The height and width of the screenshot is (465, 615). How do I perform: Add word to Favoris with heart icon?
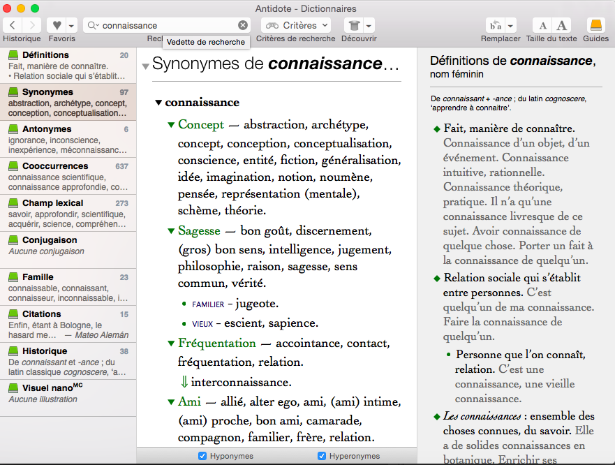click(x=57, y=26)
